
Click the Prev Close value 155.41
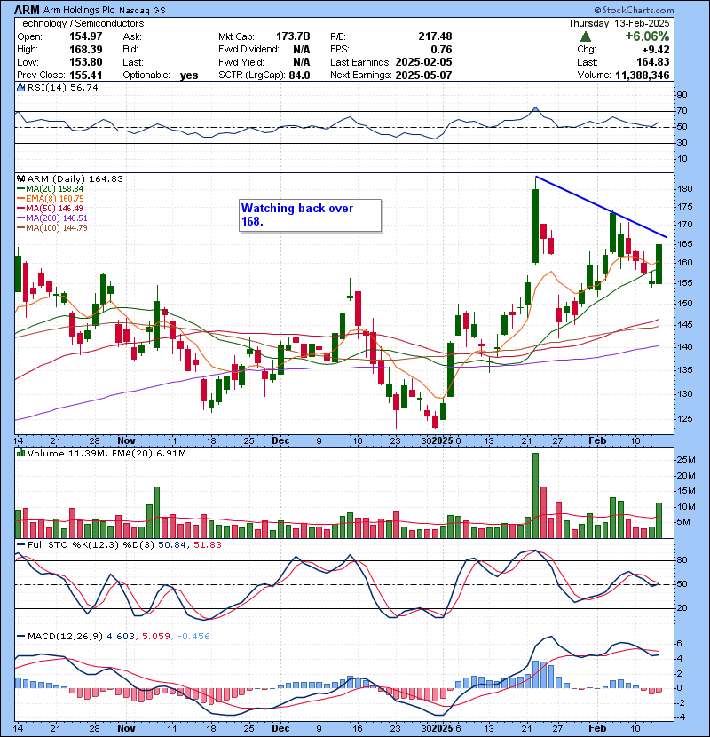85,75
